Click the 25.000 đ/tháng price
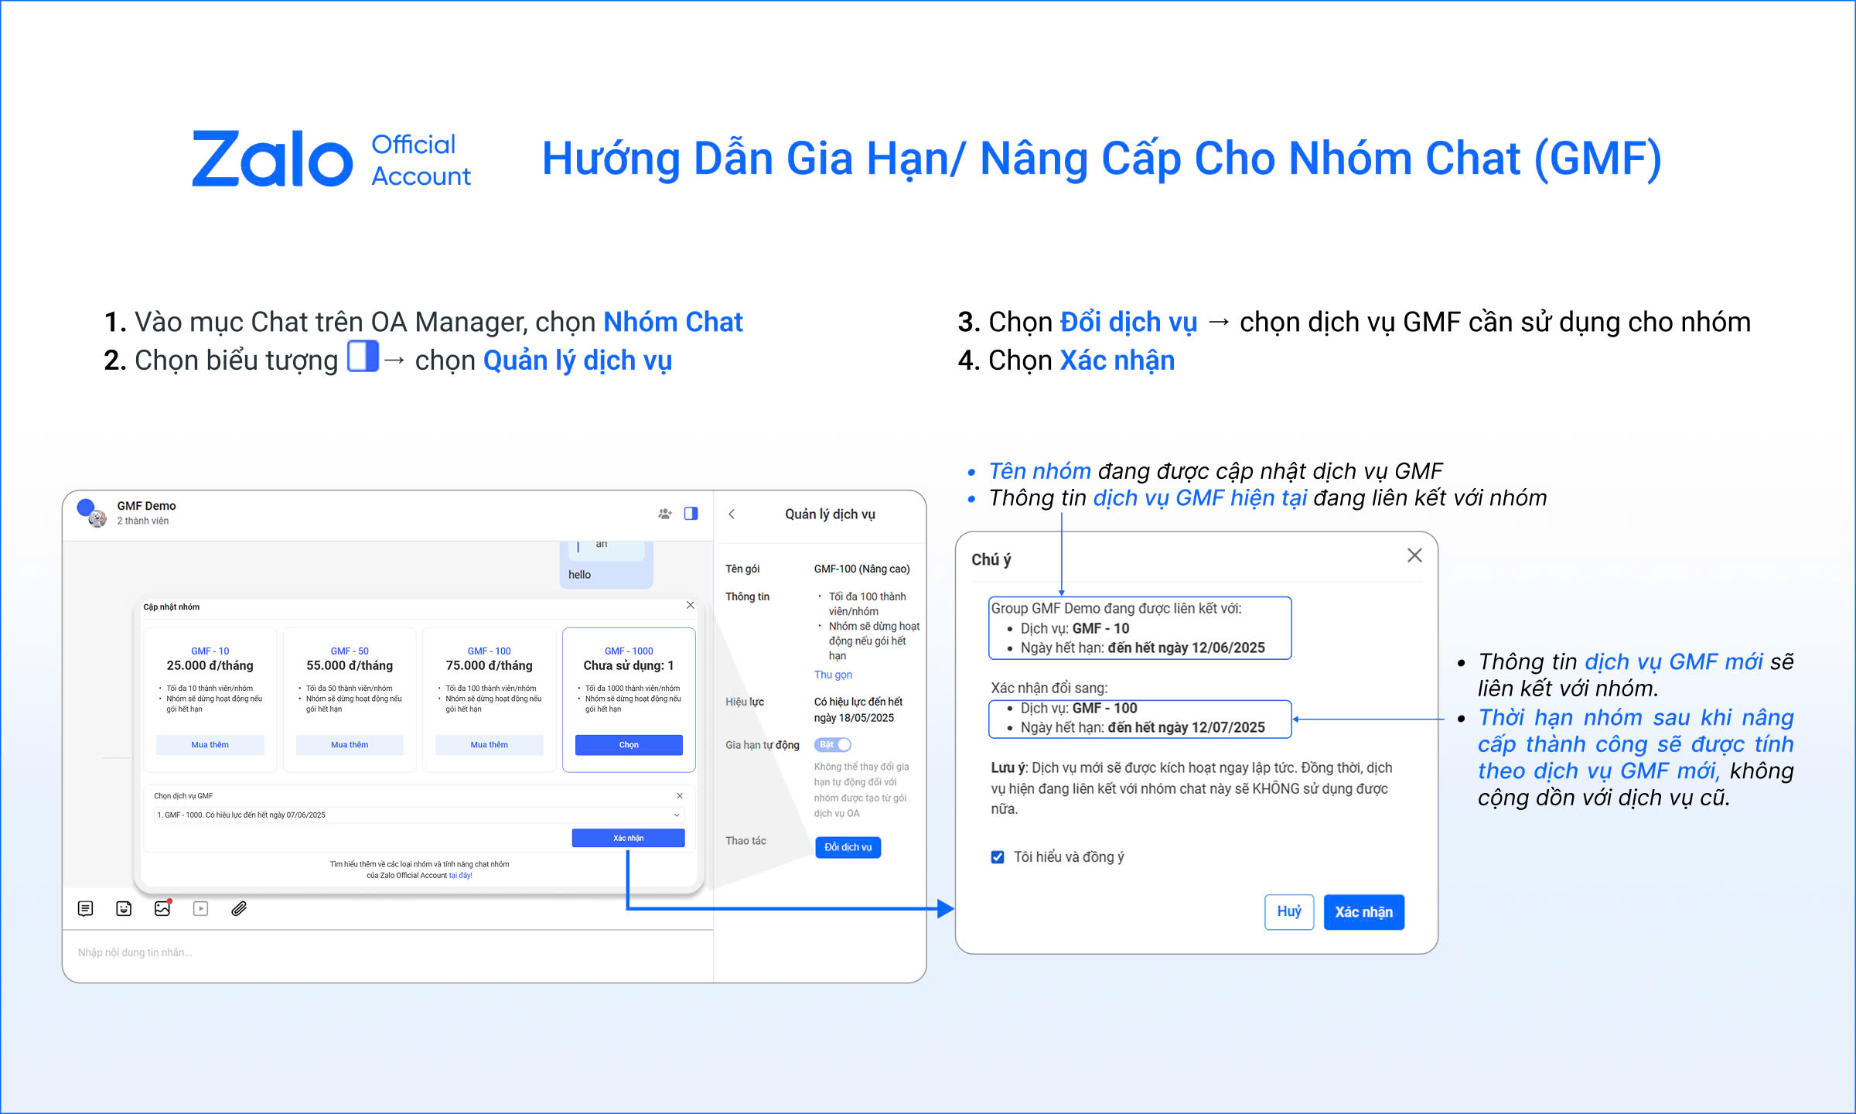 [210, 666]
